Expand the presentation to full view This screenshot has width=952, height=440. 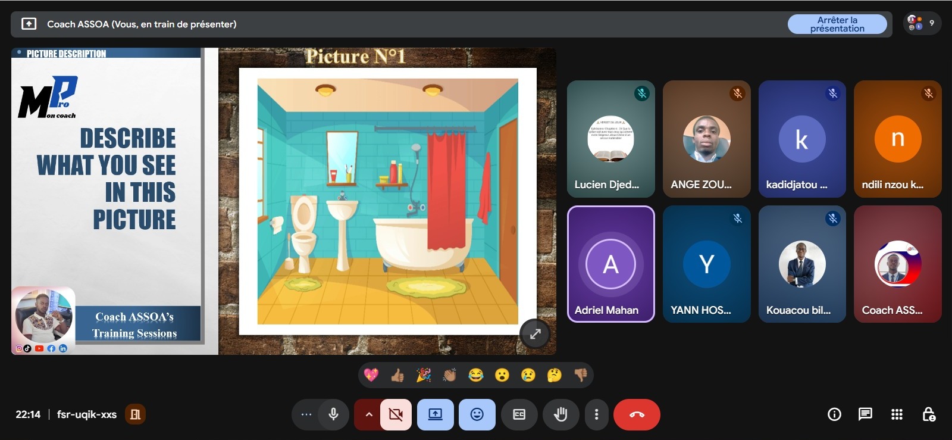click(535, 334)
